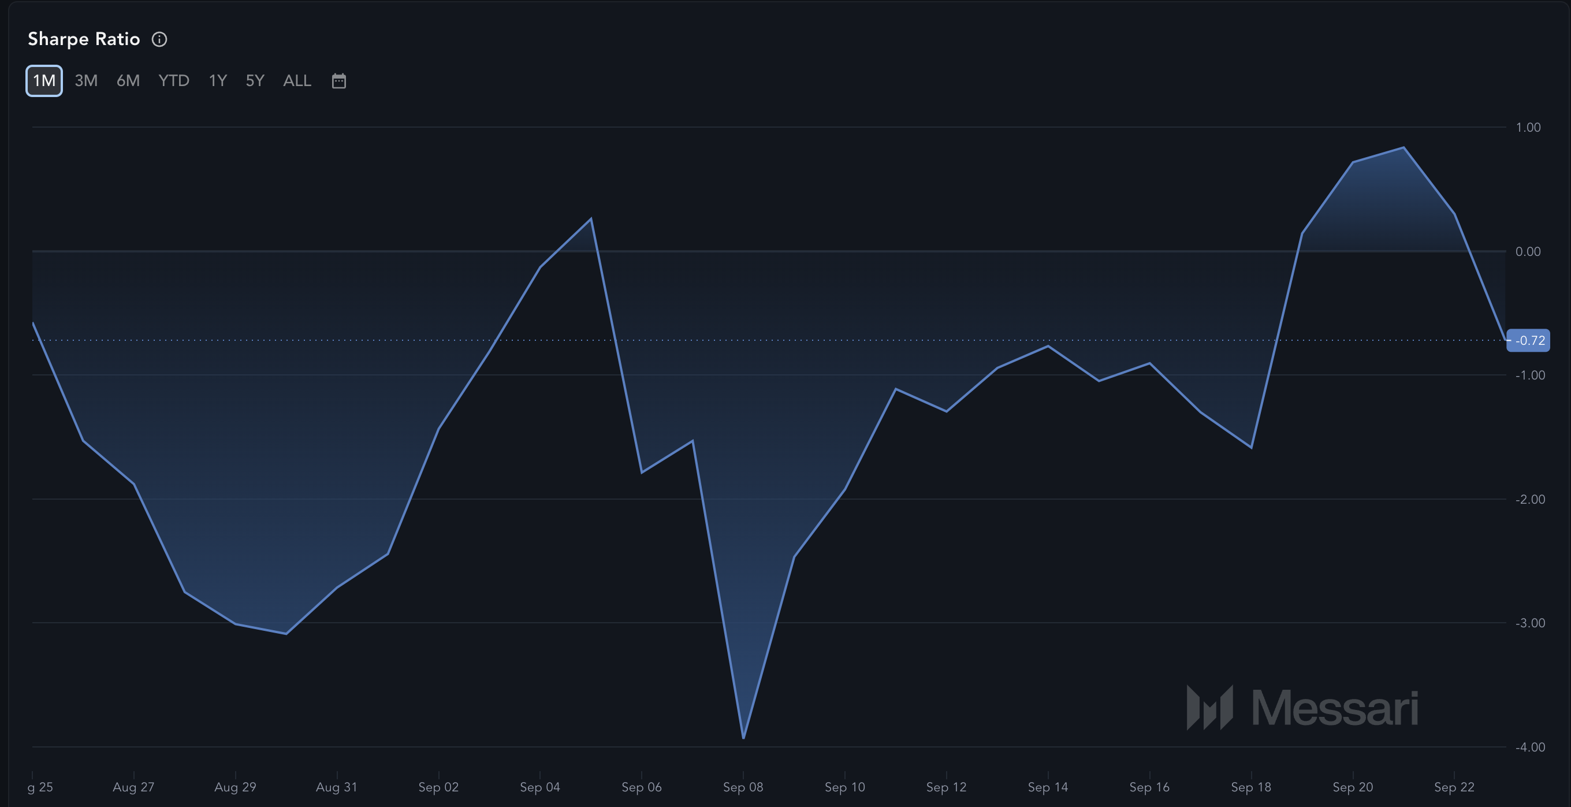Screen dimensions: 1571x807
Task: Open the custom date range calendar
Action: tap(338, 80)
